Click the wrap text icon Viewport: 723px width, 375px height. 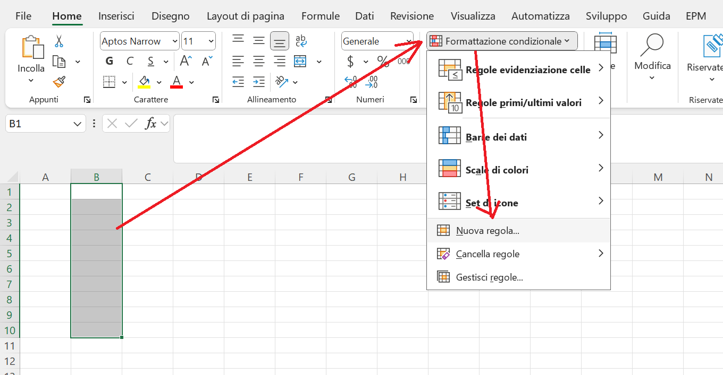[301, 40]
